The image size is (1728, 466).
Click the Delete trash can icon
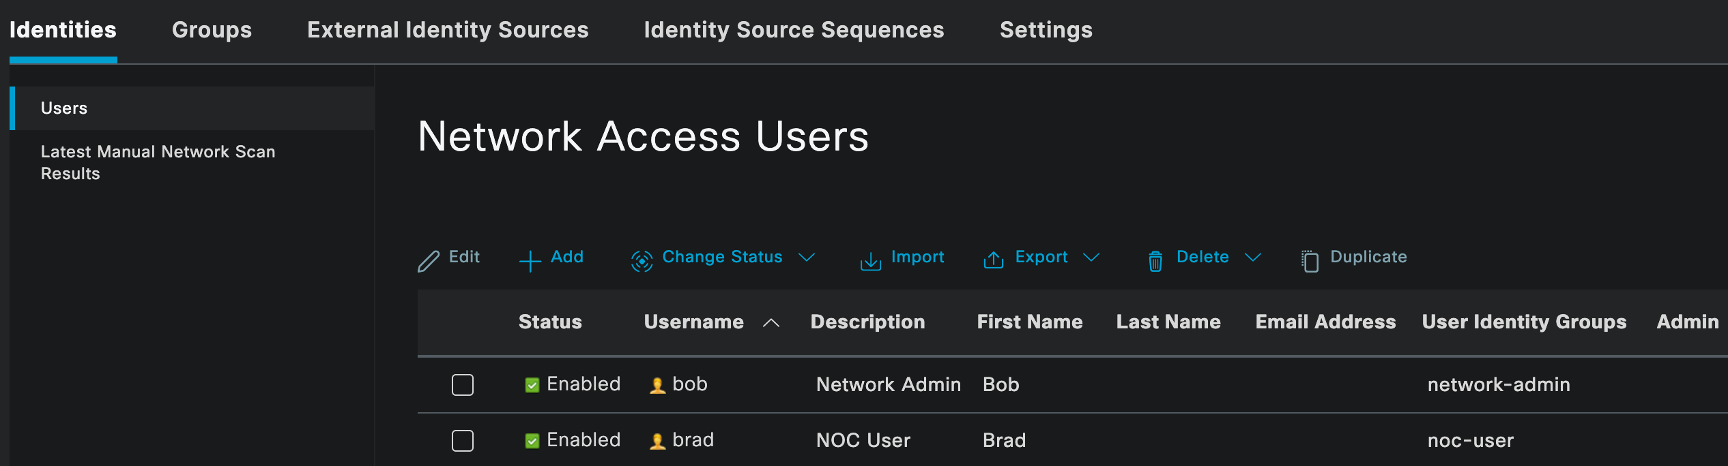(1155, 261)
